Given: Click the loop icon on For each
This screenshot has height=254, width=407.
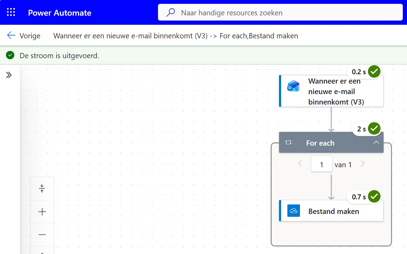Looking at the screenshot, I should pyautogui.click(x=288, y=143).
